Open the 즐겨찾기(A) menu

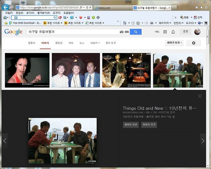pyautogui.click(x=43, y=13)
